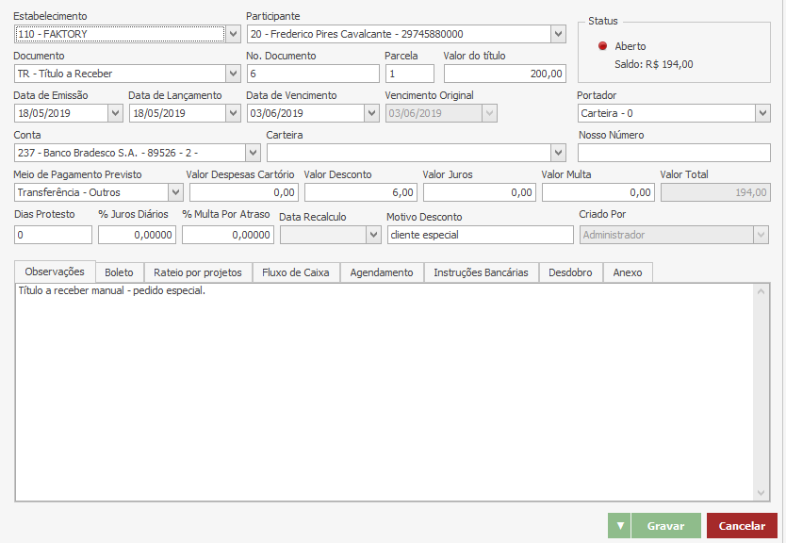The height and width of the screenshot is (543, 786).
Task: Expand the Estabelecimento dropdown
Action: (x=234, y=34)
